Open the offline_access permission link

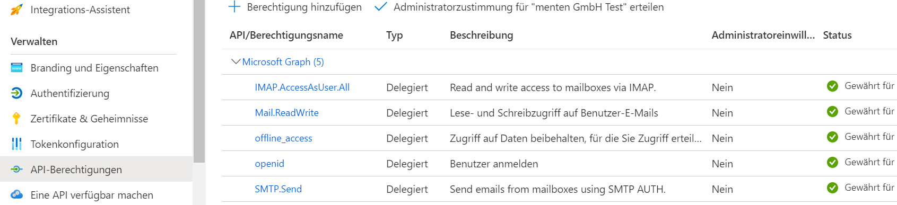pyautogui.click(x=283, y=138)
